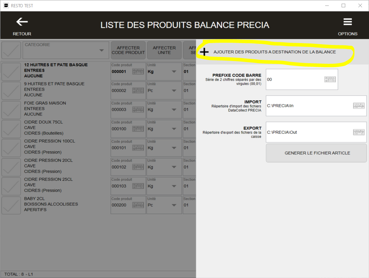
Task: Click Code produit field 000200
Action: [128, 205]
